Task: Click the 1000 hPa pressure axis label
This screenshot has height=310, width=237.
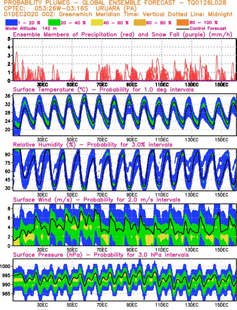Action: (5, 266)
